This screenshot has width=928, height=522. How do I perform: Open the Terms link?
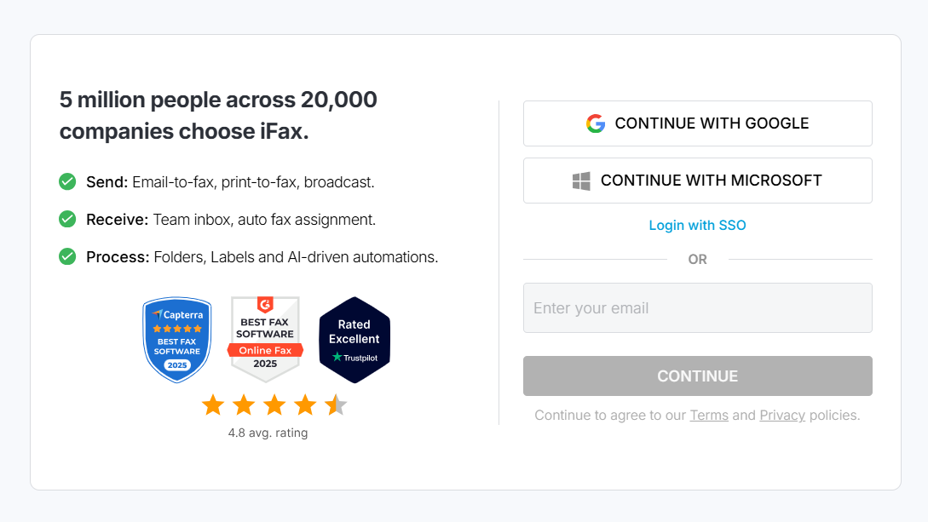pyautogui.click(x=709, y=416)
